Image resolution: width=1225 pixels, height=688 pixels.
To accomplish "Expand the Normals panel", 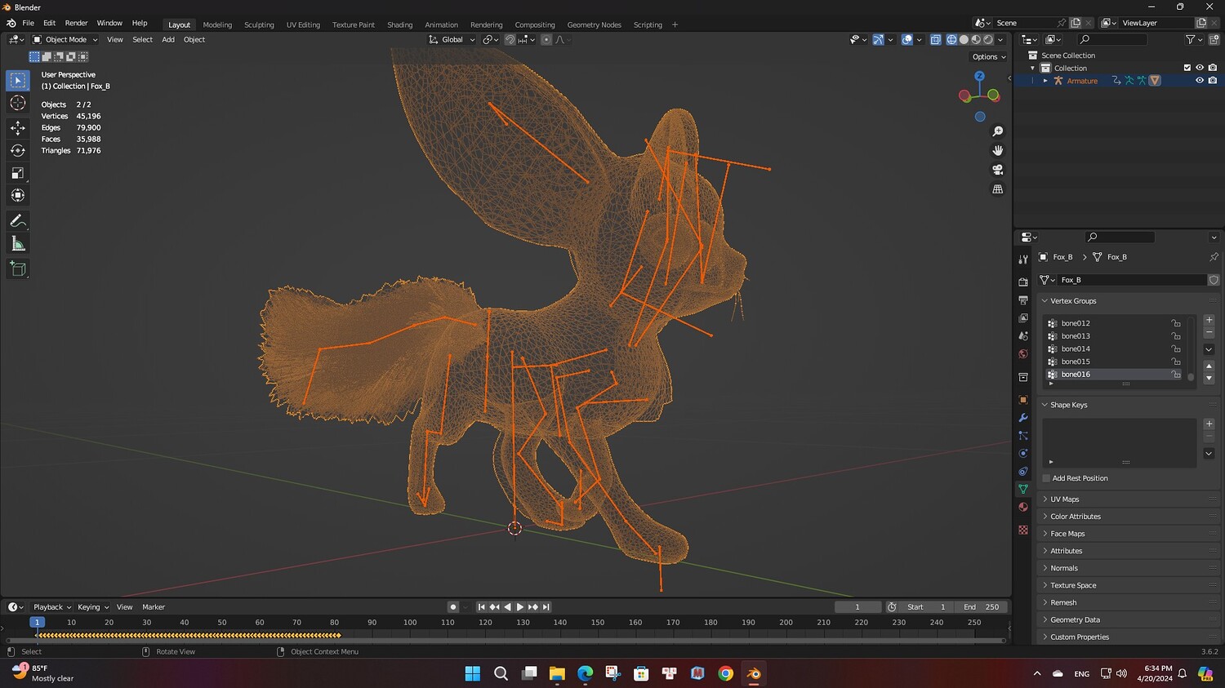I will 1063,568.
